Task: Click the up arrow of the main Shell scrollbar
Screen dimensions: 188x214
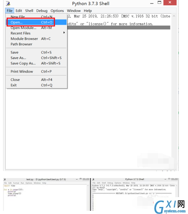Action: (174, 16)
